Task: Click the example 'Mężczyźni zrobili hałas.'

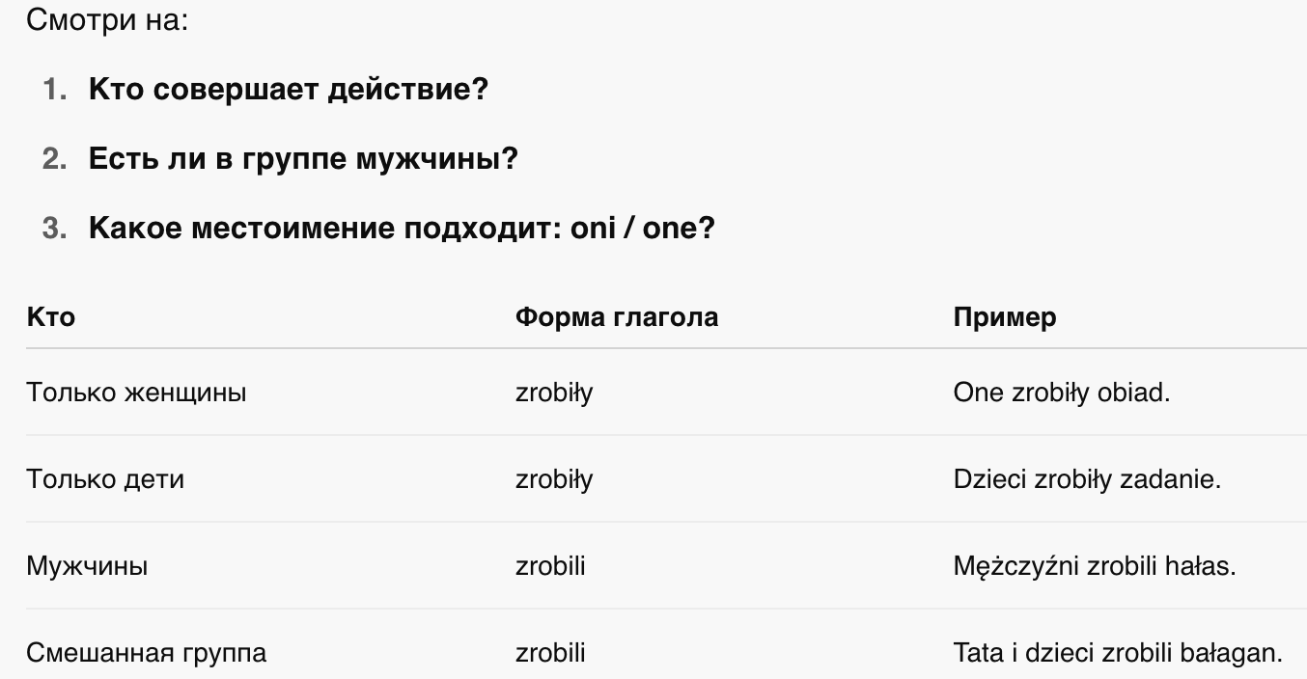Action: (x=1095, y=566)
